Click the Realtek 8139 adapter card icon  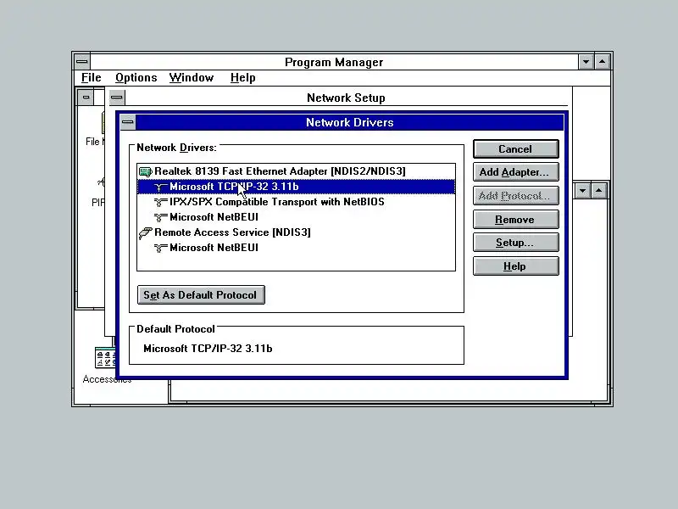point(145,171)
